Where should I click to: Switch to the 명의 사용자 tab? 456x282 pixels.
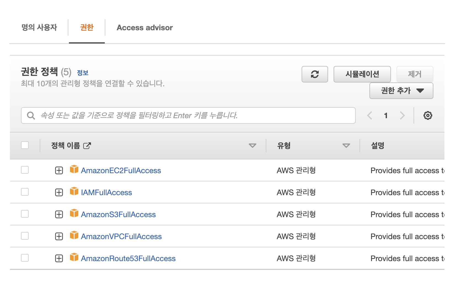click(39, 27)
